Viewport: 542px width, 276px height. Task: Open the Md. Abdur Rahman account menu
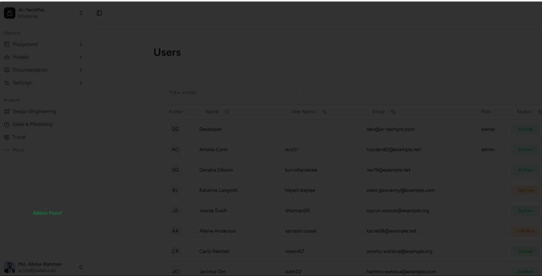81,267
